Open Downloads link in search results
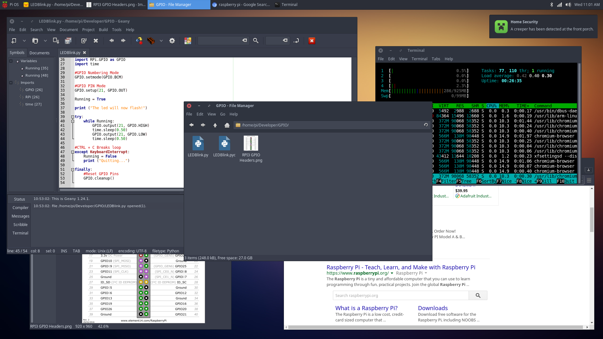Screen dimensions: 603x339 point(433,308)
